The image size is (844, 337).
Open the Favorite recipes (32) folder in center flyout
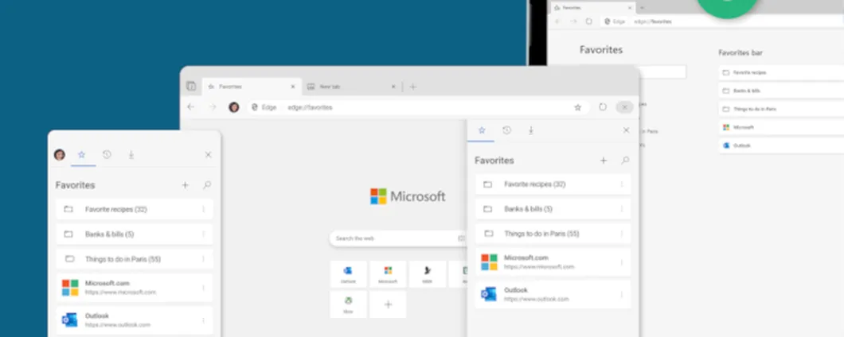pos(553,184)
